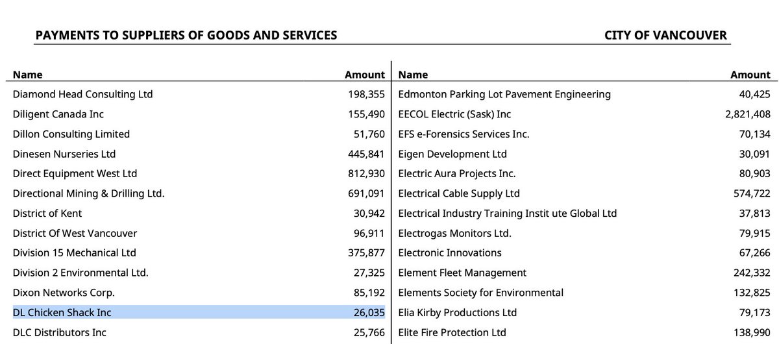Click the amount 30,091

click(754, 154)
